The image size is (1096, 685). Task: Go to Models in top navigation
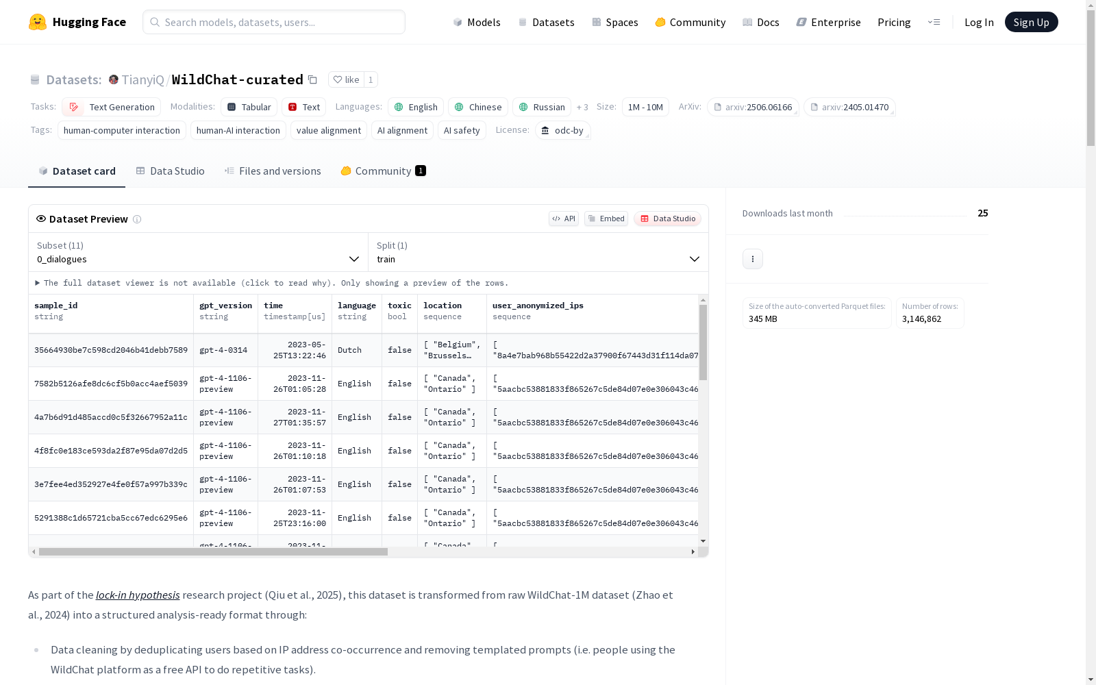tap(477, 22)
